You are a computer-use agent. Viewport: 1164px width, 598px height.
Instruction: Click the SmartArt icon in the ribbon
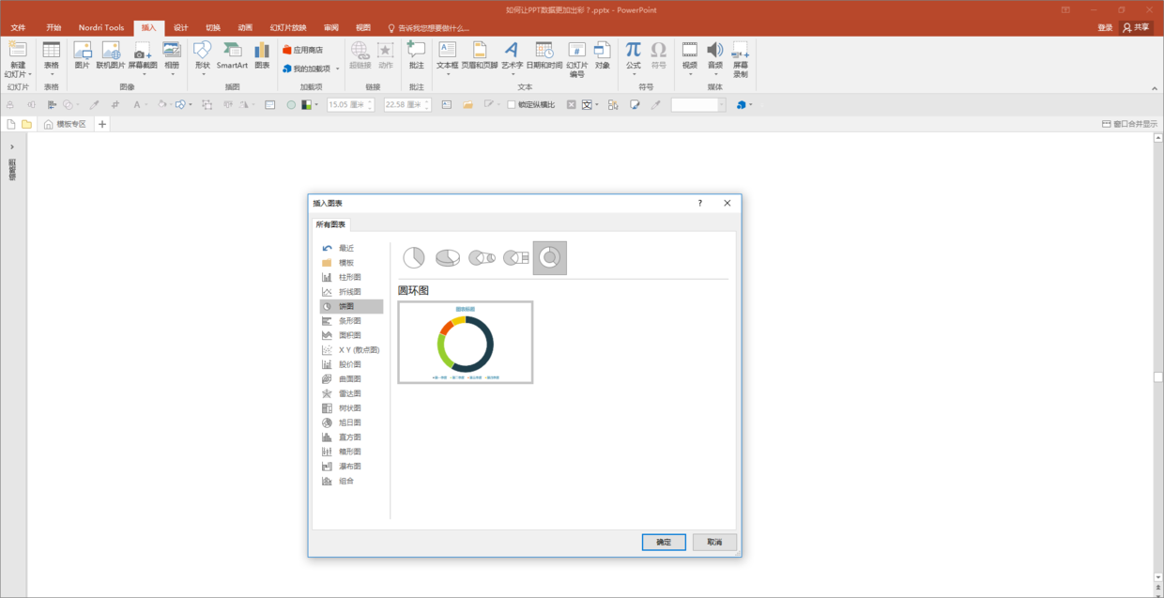click(232, 56)
